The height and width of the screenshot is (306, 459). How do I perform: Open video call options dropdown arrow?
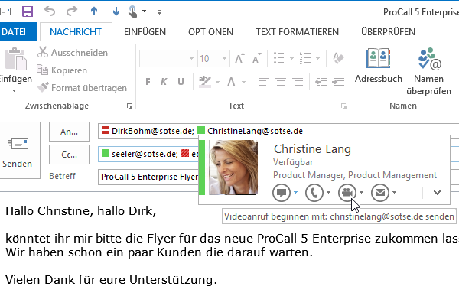click(362, 192)
